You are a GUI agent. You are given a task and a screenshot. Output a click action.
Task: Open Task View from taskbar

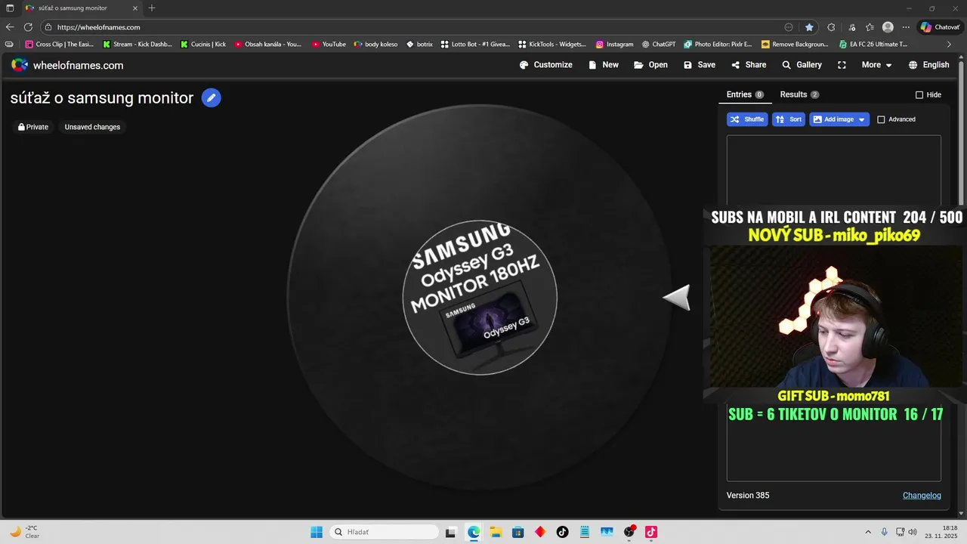(451, 532)
